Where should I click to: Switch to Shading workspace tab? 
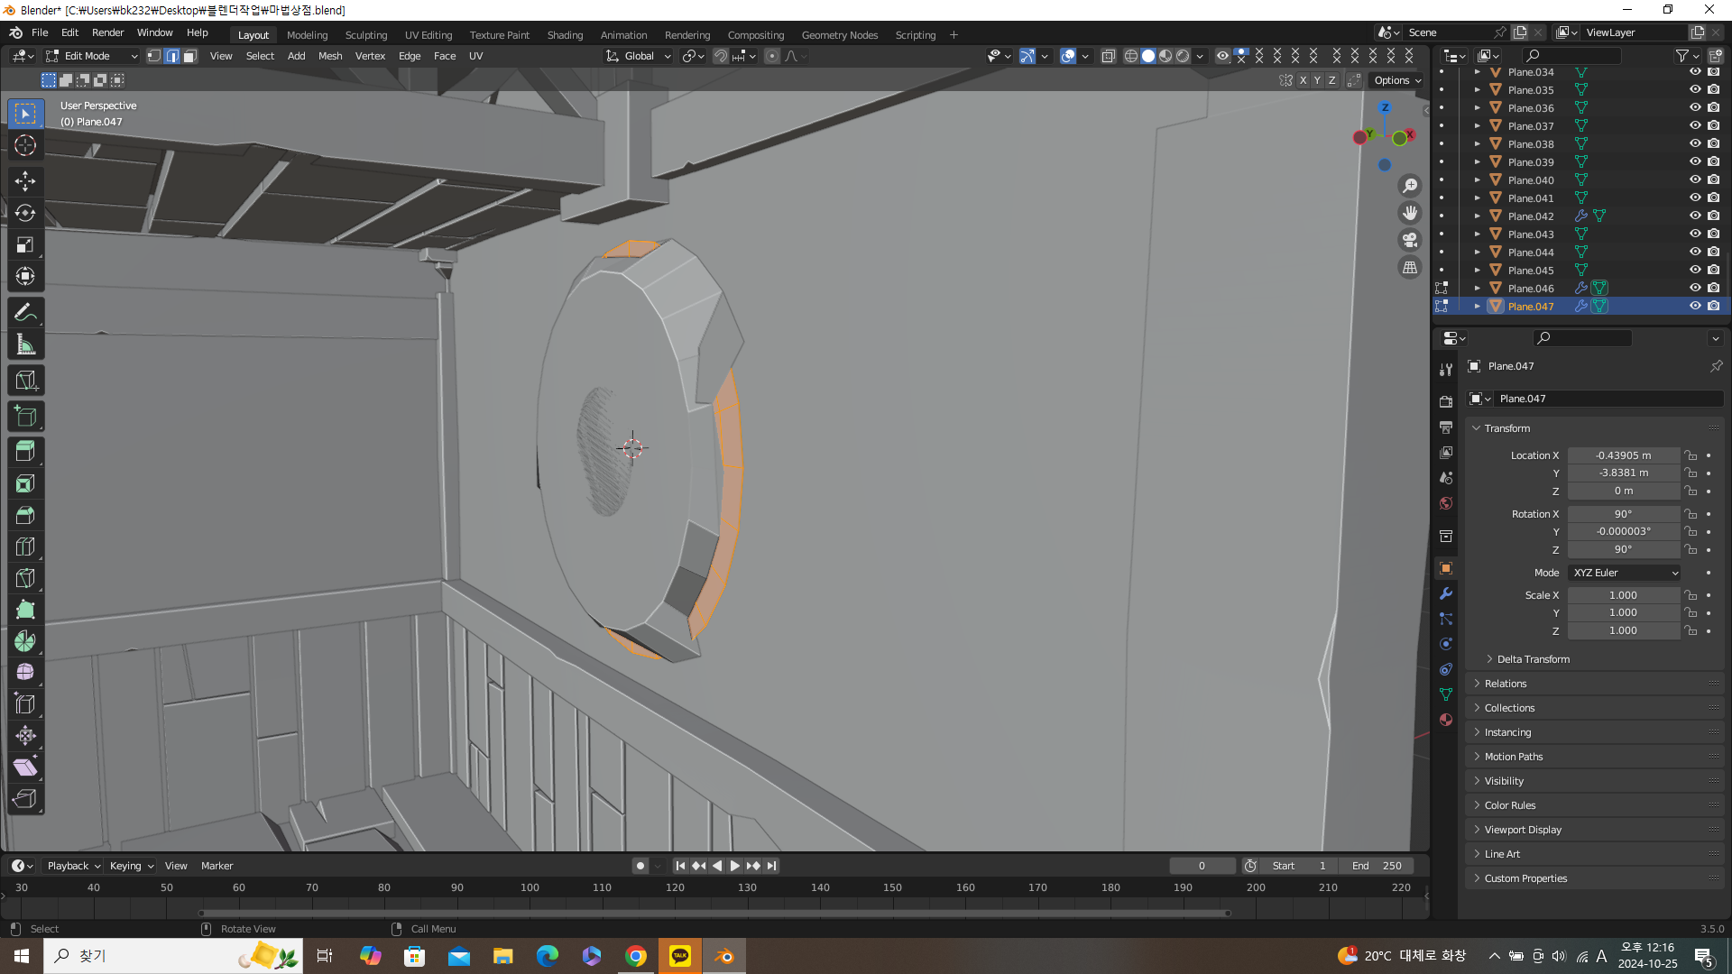565,35
